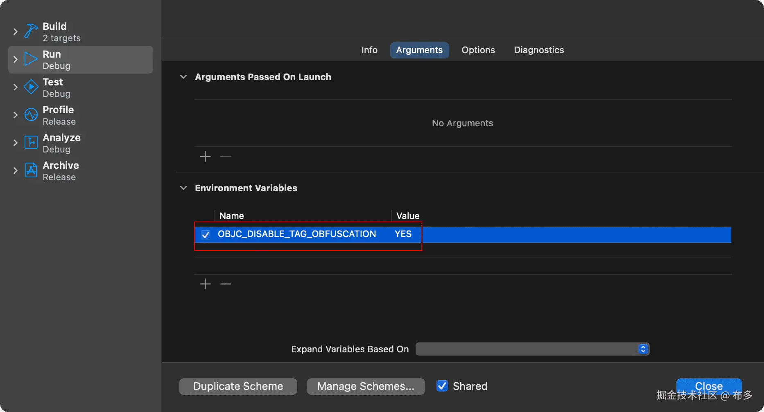The image size is (764, 412).
Task: Collapse the Environment Variables section
Action: click(x=183, y=188)
